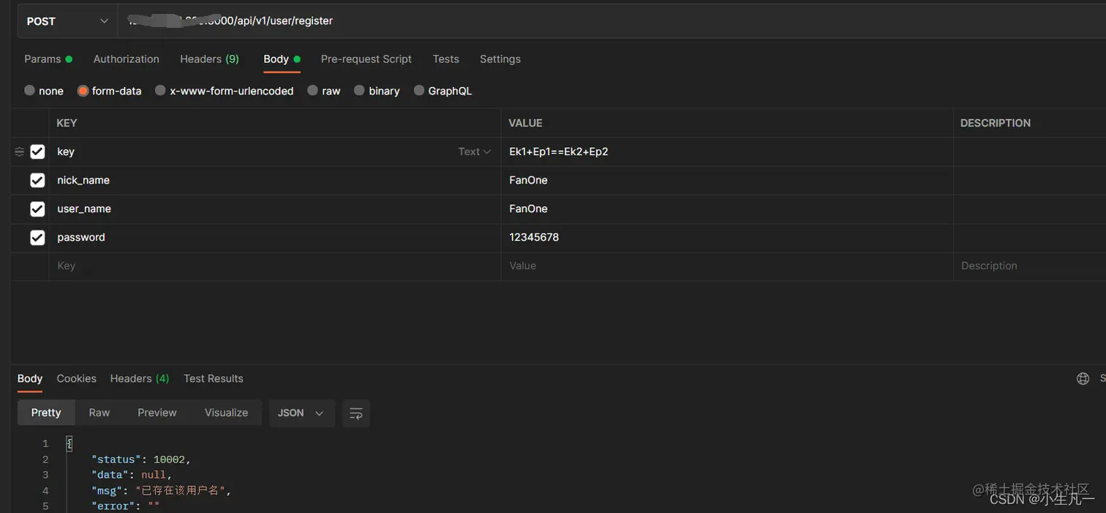This screenshot has height=513, width=1106.
Task: Click the password key cell
Action: pos(274,237)
